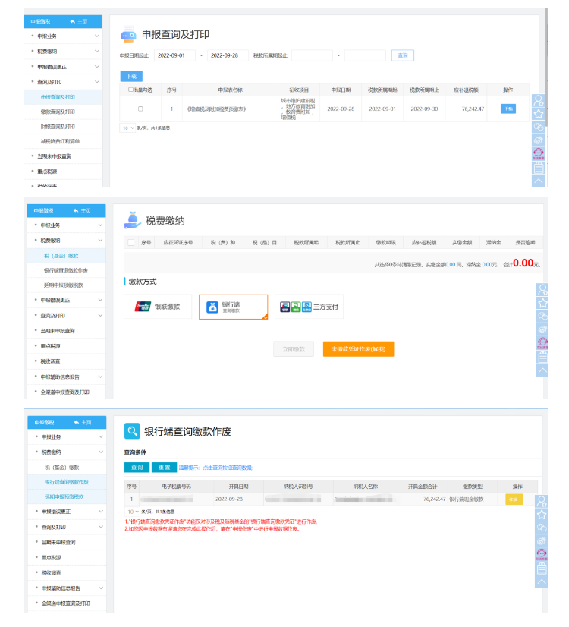Open 全渠道申报查询及打印 in the bottom panel sidebar
The height and width of the screenshot is (627, 569).
(x=67, y=603)
